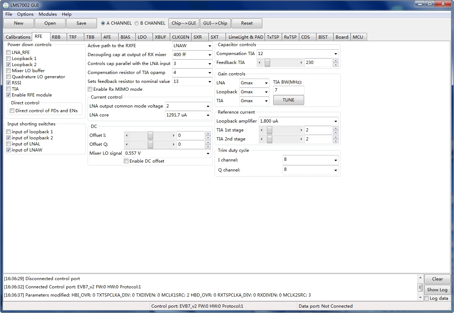Screen dimensions: 454x313
Task: Click Feedback TIA spinner up arrow
Action: click(336, 60)
